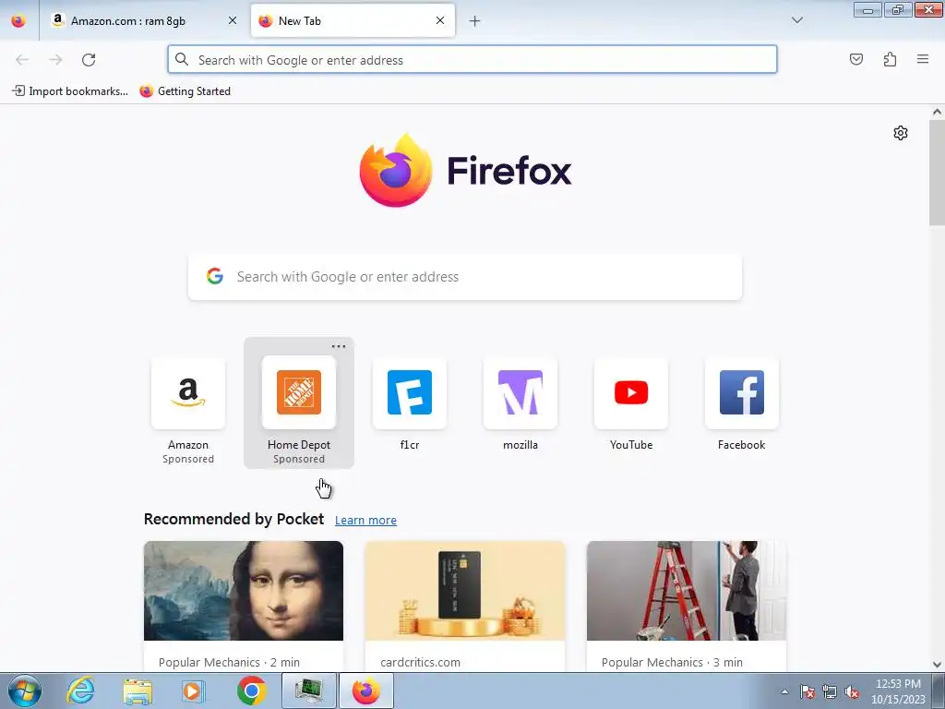The height and width of the screenshot is (709, 945).
Task: Open the YouTube shortcut tile
Action: 631,403
